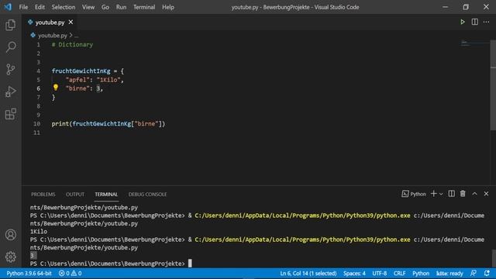Open Source Control view
This screenshot has height=279, width=496.
pyautogui.click(x=10, y=69)
